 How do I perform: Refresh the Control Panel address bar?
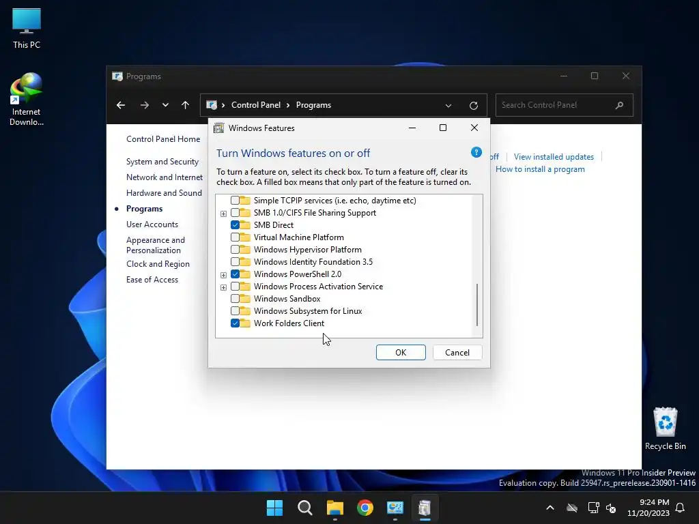click(x=474, y=106)
